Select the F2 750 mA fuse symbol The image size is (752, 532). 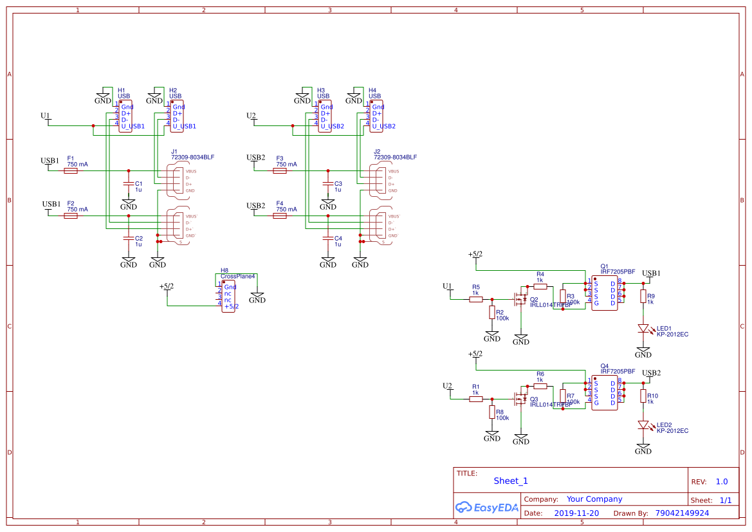[71, 216]
